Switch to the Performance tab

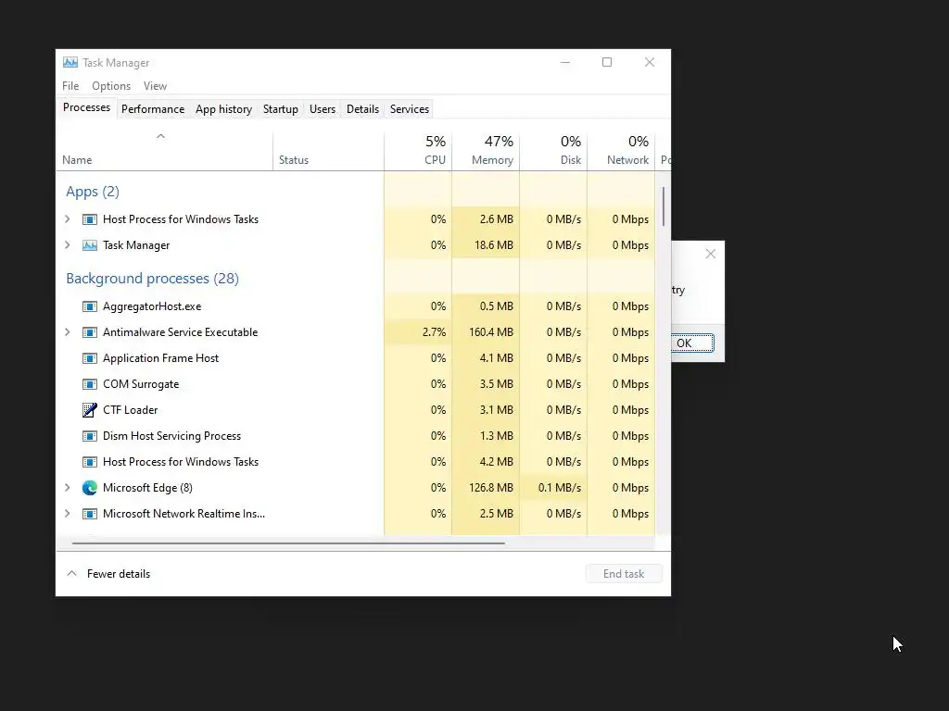point(153,109)
